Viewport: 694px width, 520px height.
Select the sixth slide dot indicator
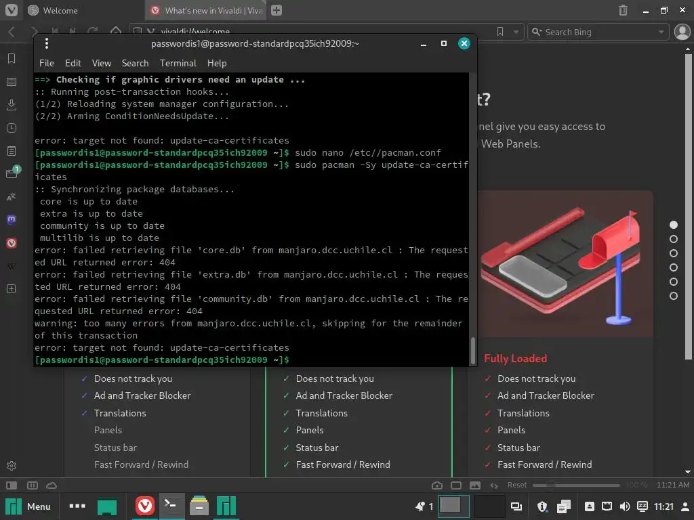(674, 296)
